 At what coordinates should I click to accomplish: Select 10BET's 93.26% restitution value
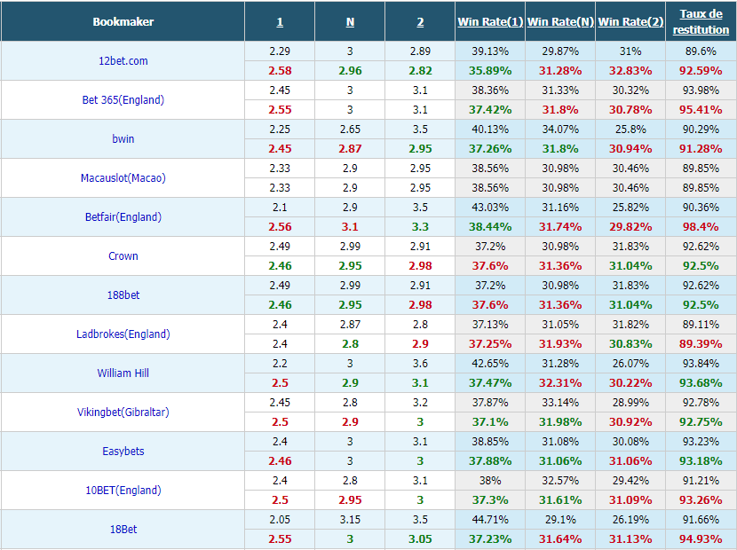coord(701,499)
